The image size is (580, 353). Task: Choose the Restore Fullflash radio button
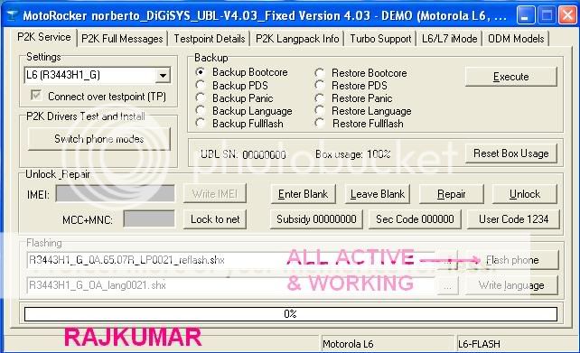click(320, 123)
